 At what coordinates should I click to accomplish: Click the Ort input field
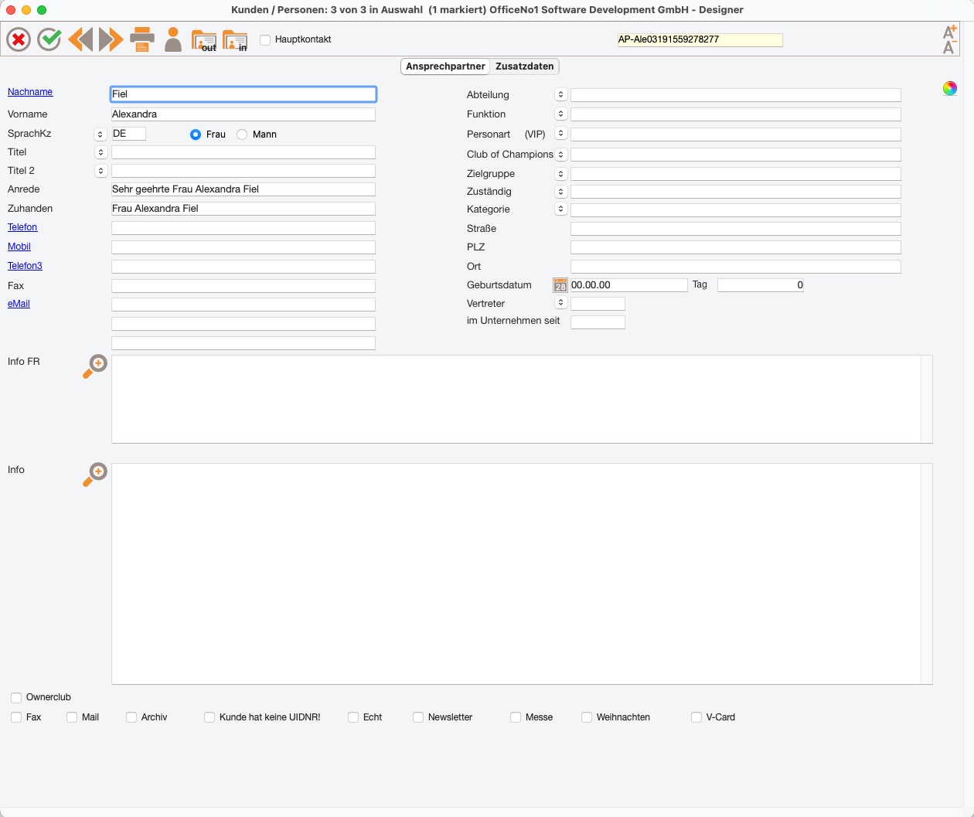[735, 267]
